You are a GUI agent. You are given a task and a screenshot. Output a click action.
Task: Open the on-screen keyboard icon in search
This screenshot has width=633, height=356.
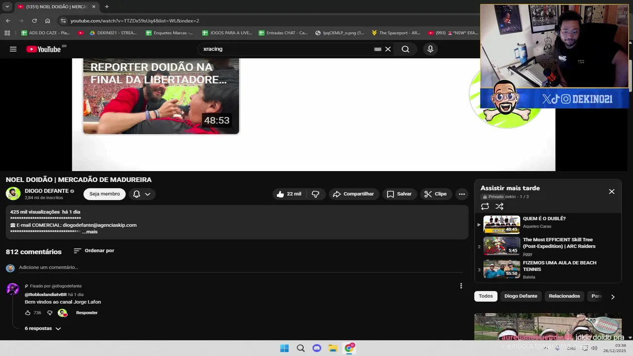pos(378,49)
